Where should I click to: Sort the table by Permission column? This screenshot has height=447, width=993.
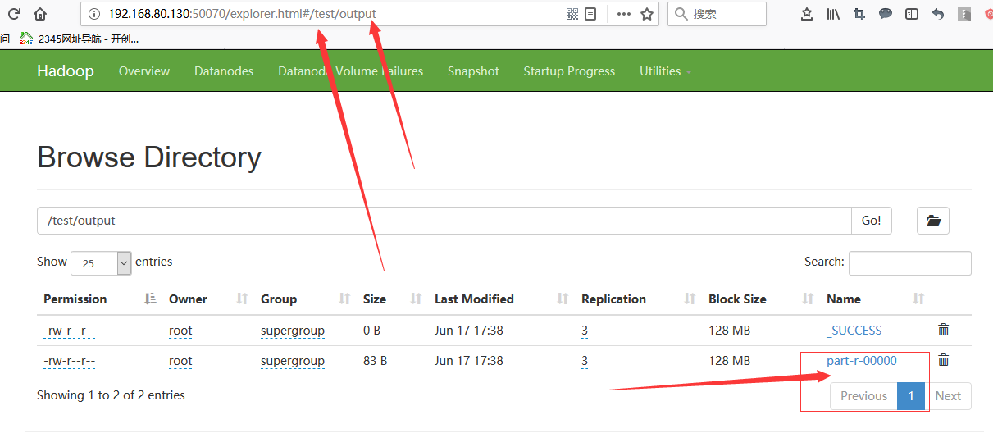click(75, 299)
